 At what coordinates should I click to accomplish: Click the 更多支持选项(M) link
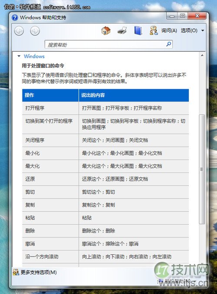tap(39, 272)
